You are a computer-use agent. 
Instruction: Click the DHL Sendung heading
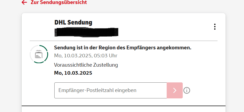(73, 22)
